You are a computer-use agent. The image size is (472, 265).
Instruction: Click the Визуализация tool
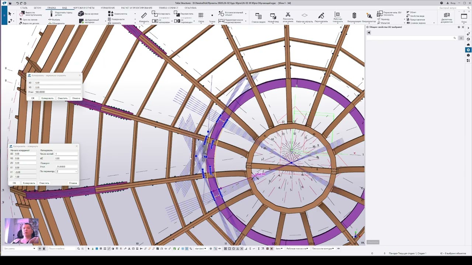click(x=354, y=17)
